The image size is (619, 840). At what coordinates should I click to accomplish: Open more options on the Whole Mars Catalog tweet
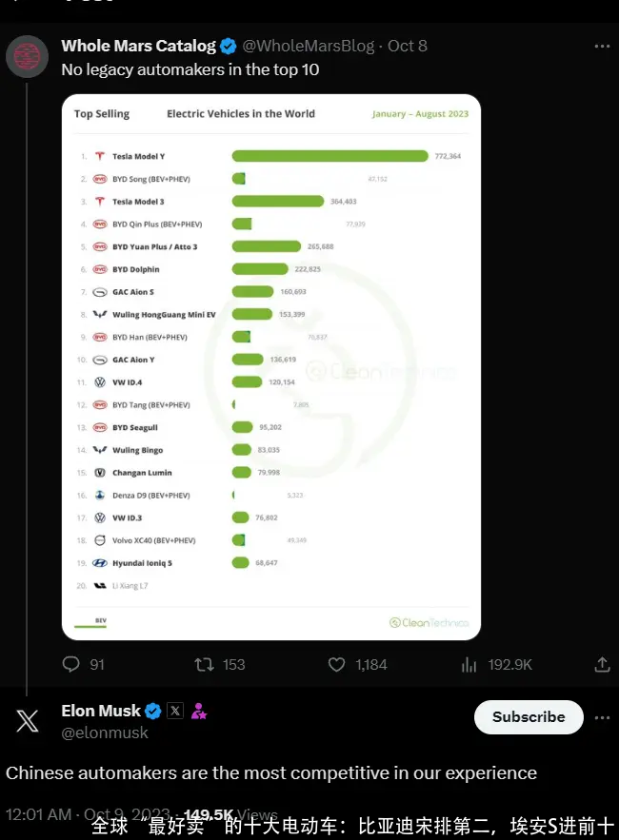click(x=601, y=45)
